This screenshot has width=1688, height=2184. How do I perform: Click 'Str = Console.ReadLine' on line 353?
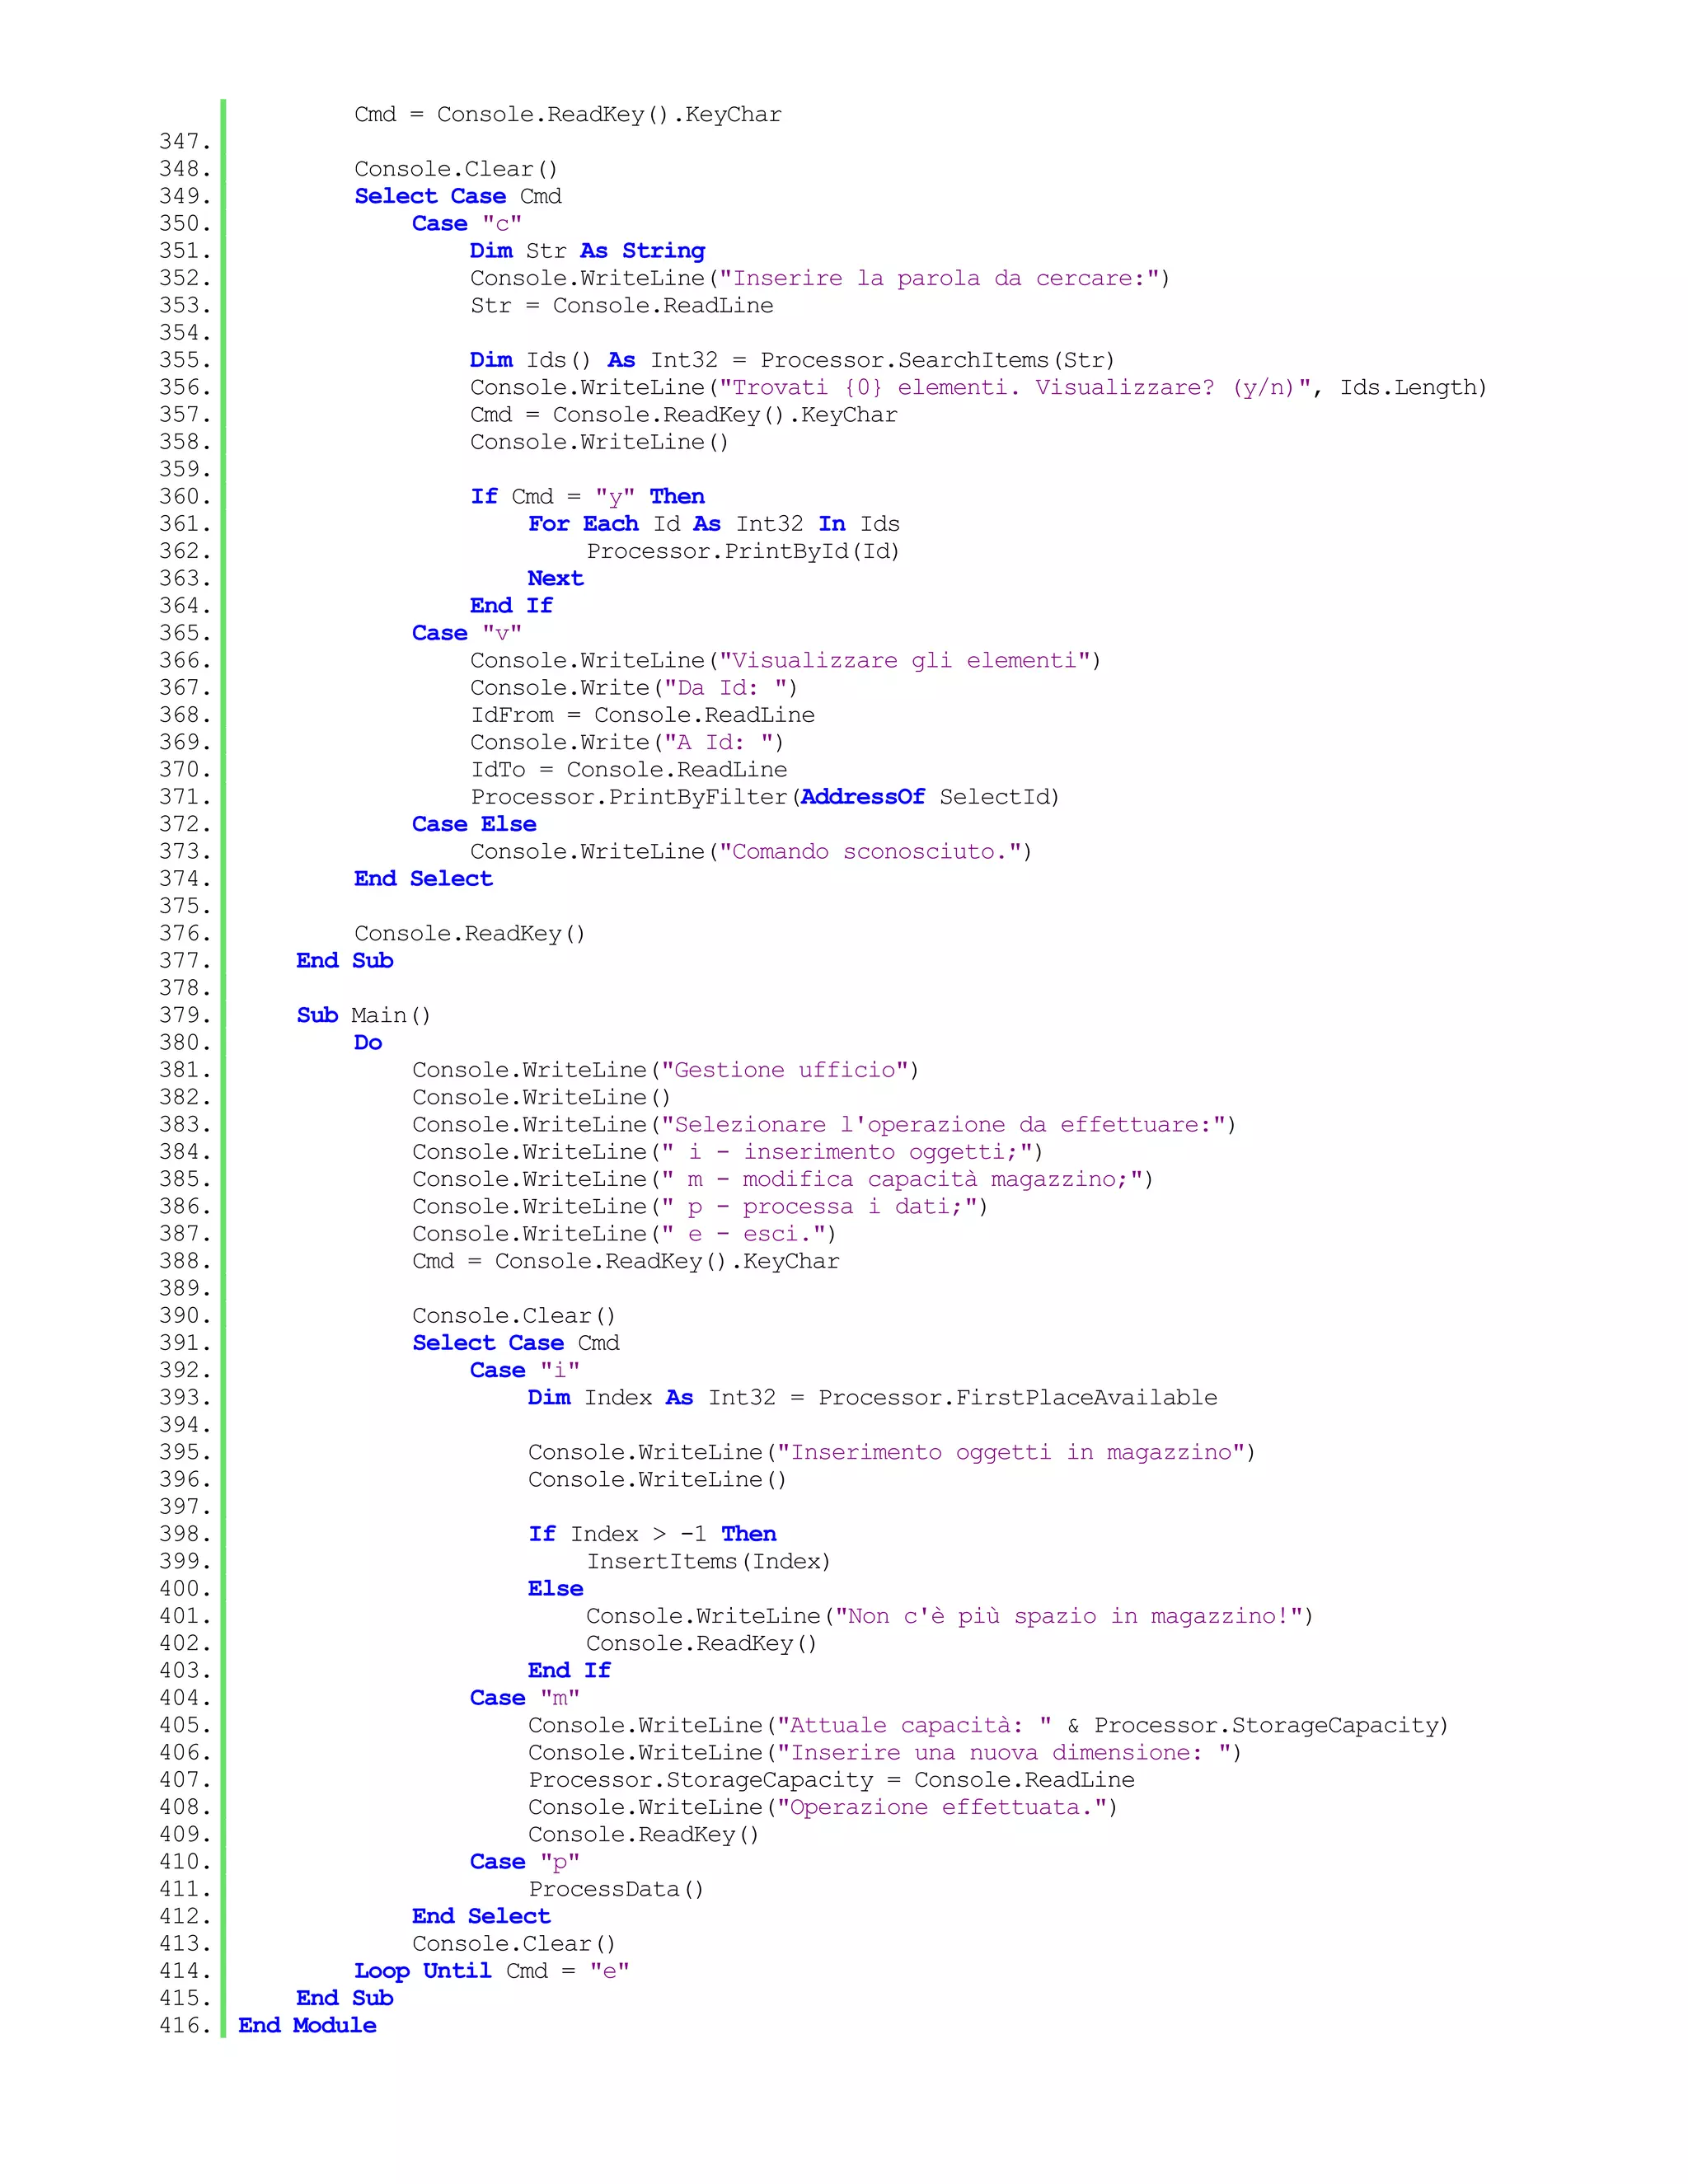pyautogui.click(x=622, y=305)
